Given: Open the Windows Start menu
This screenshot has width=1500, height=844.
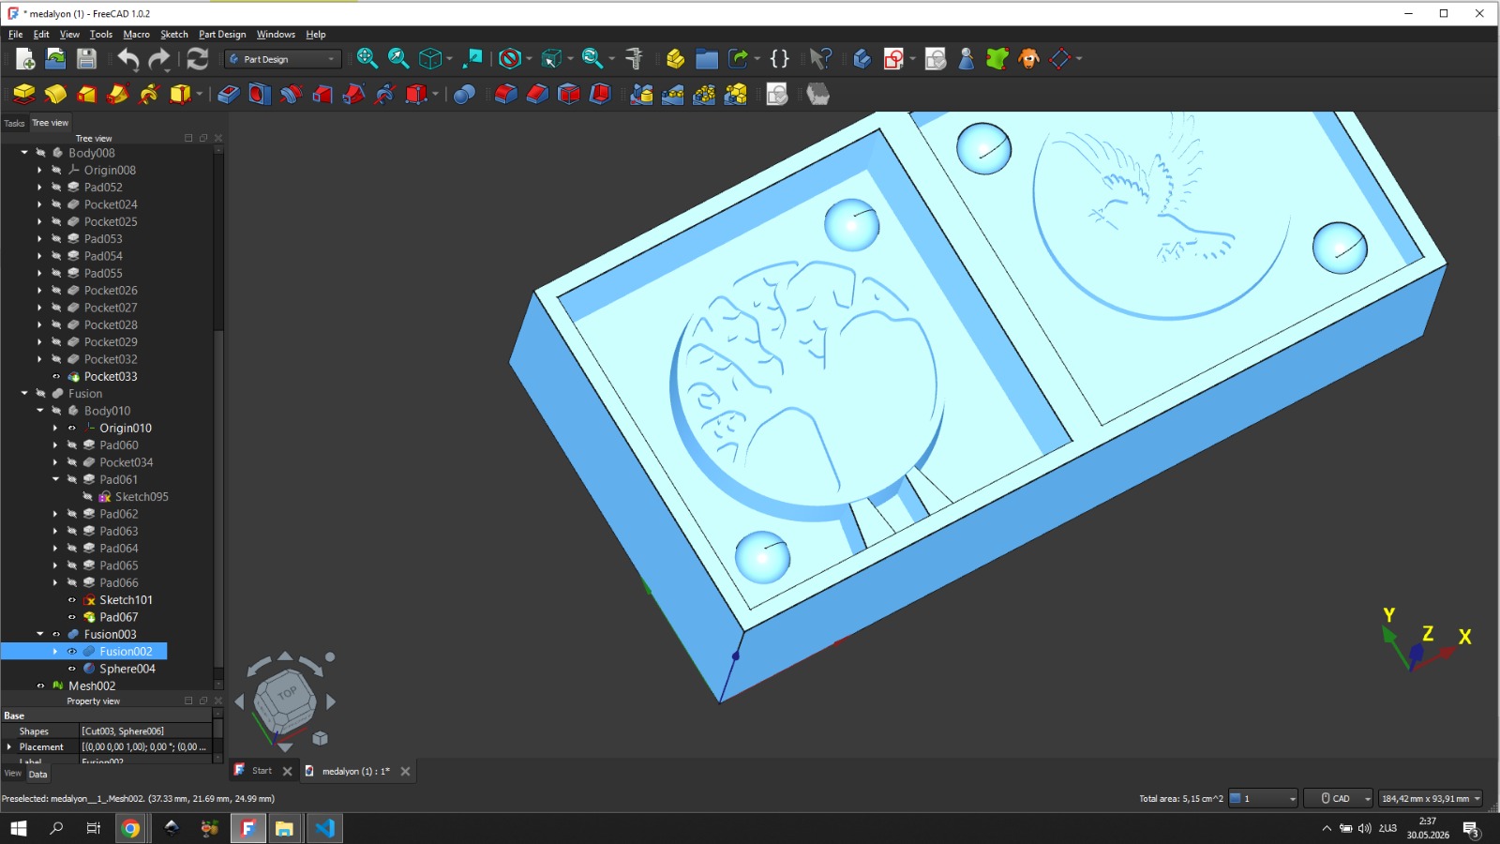Looking at the screenshot, I should 18,828.
